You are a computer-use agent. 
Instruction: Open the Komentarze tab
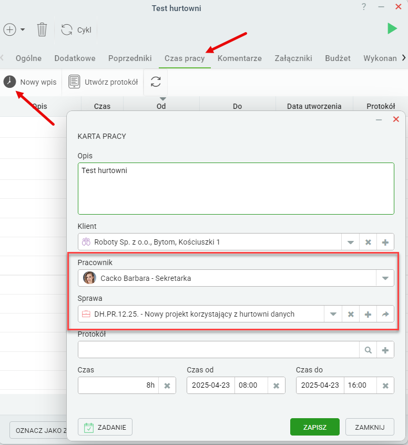(x=240, y=58)
